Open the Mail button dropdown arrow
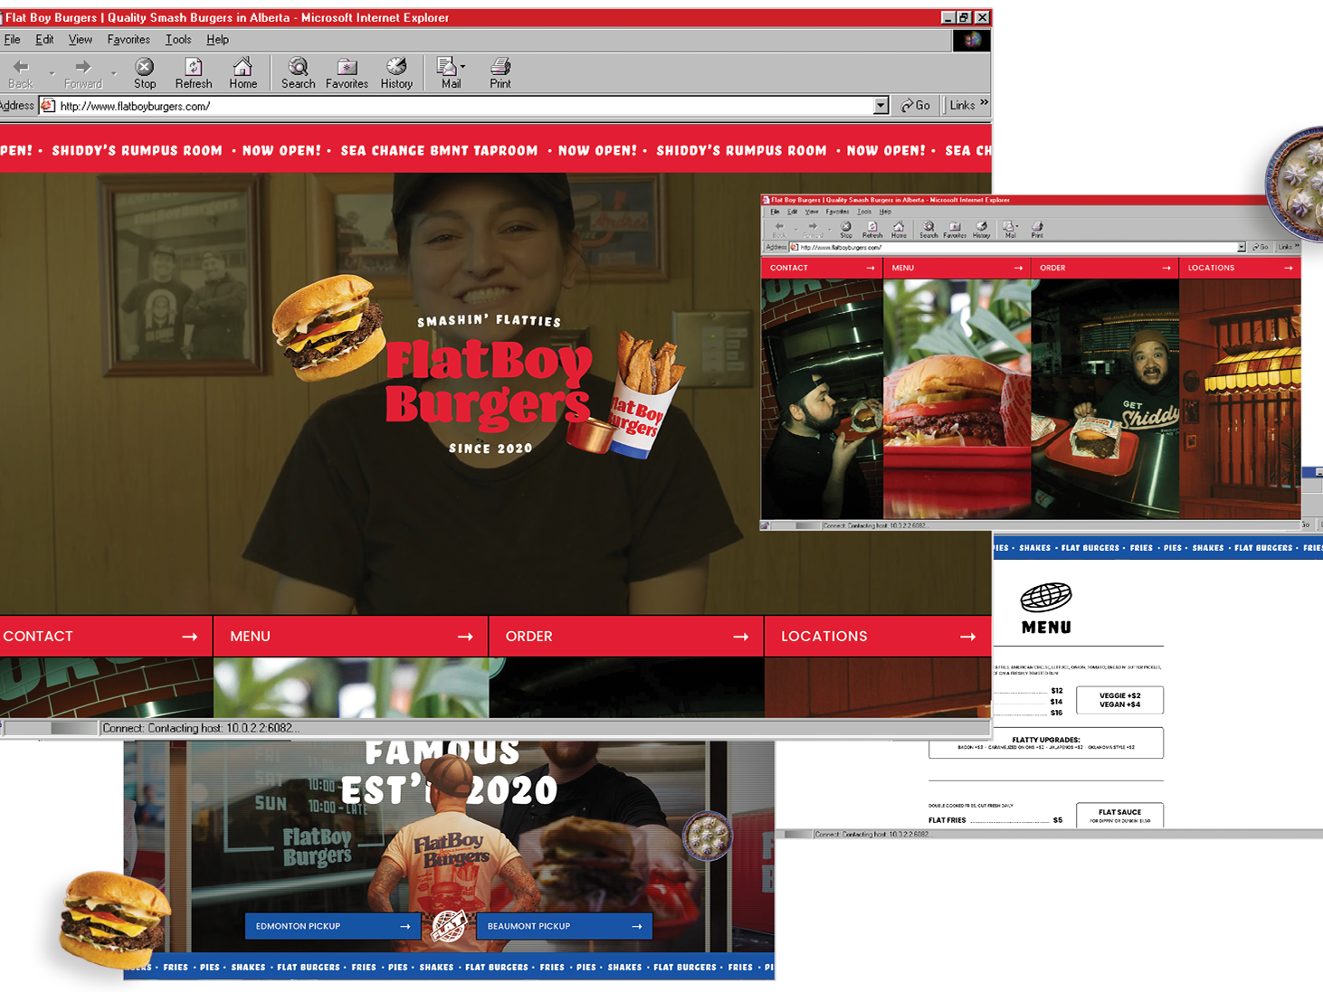Image resolution: width=1323 pixels, height=992 pixels. 462,67
